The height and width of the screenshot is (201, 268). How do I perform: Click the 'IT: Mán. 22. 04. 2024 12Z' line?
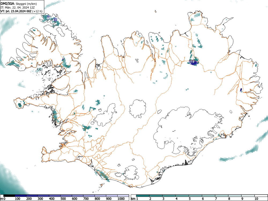[x=17, y=8]
